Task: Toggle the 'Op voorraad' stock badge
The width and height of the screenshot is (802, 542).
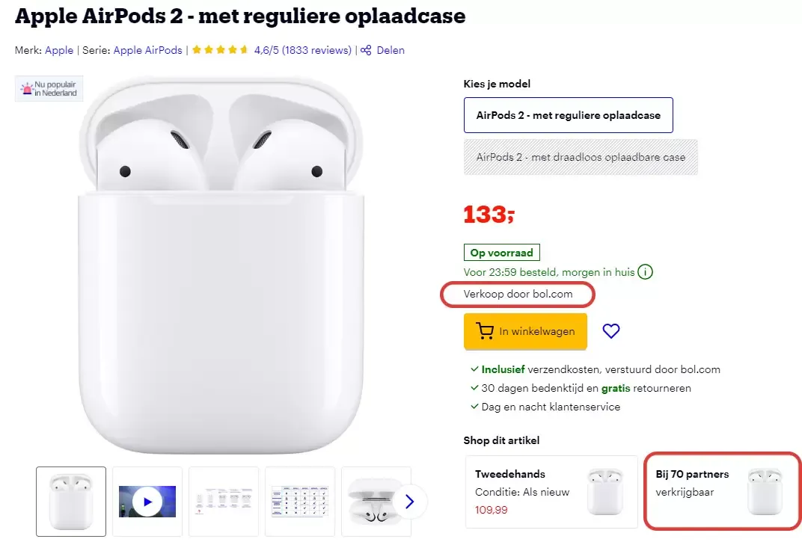Action: pyautogui.click(x=501, y=253)
